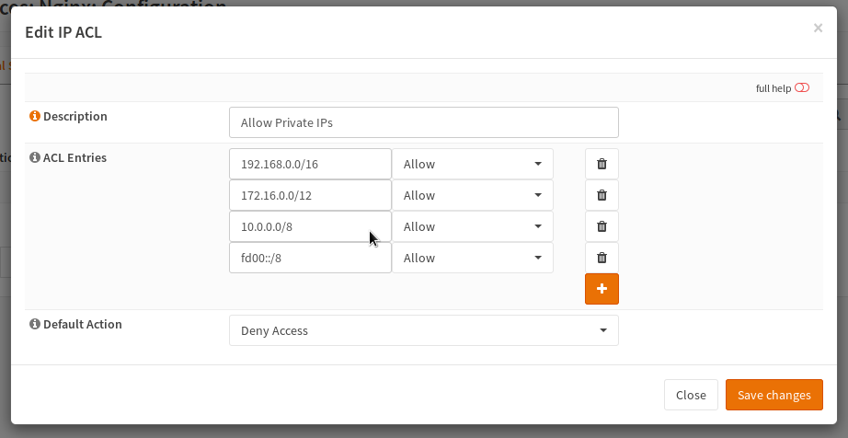Click the Save changes button
This screenshot has height=438, width=848.
click(x=774, y=395)
